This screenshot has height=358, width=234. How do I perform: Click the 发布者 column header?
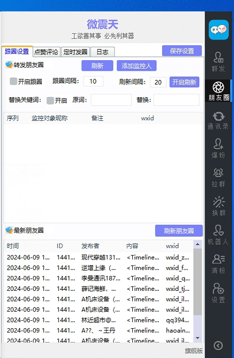(91, 246)
